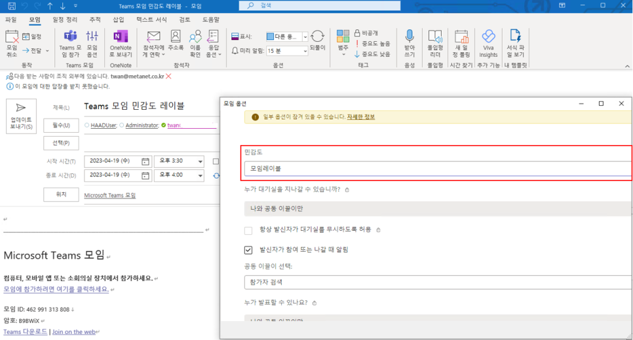
Task: Select the Administrator attendee
Action: tap(142, 126)
